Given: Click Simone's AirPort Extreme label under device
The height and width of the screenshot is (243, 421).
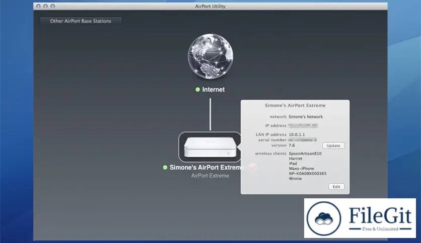Looking at the screenshot, I should (x=205, y=168).
